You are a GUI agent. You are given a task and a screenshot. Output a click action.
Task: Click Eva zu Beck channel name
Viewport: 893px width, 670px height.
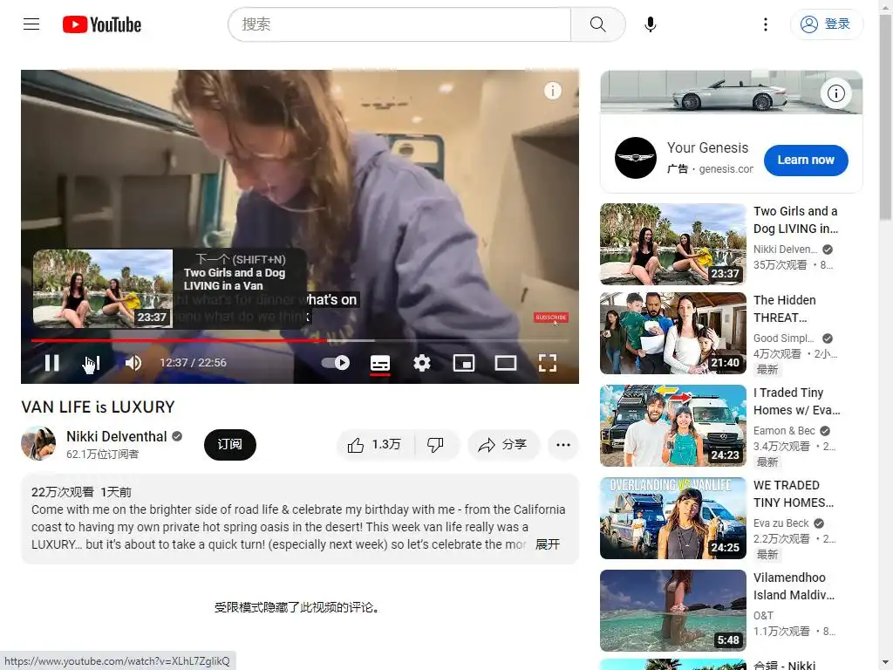tap(781, 523)
